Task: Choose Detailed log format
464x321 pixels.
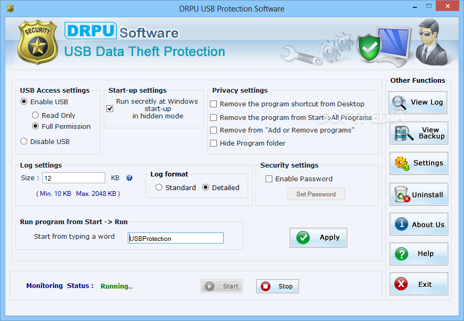Action: click(205, 187)
